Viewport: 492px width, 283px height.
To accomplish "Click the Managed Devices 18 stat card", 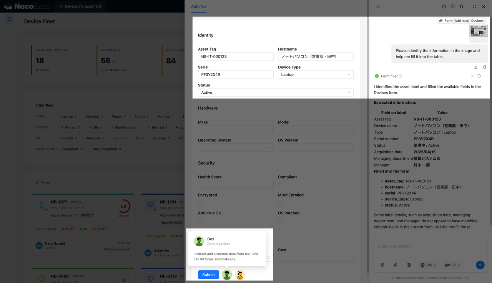I will [62, 60].
